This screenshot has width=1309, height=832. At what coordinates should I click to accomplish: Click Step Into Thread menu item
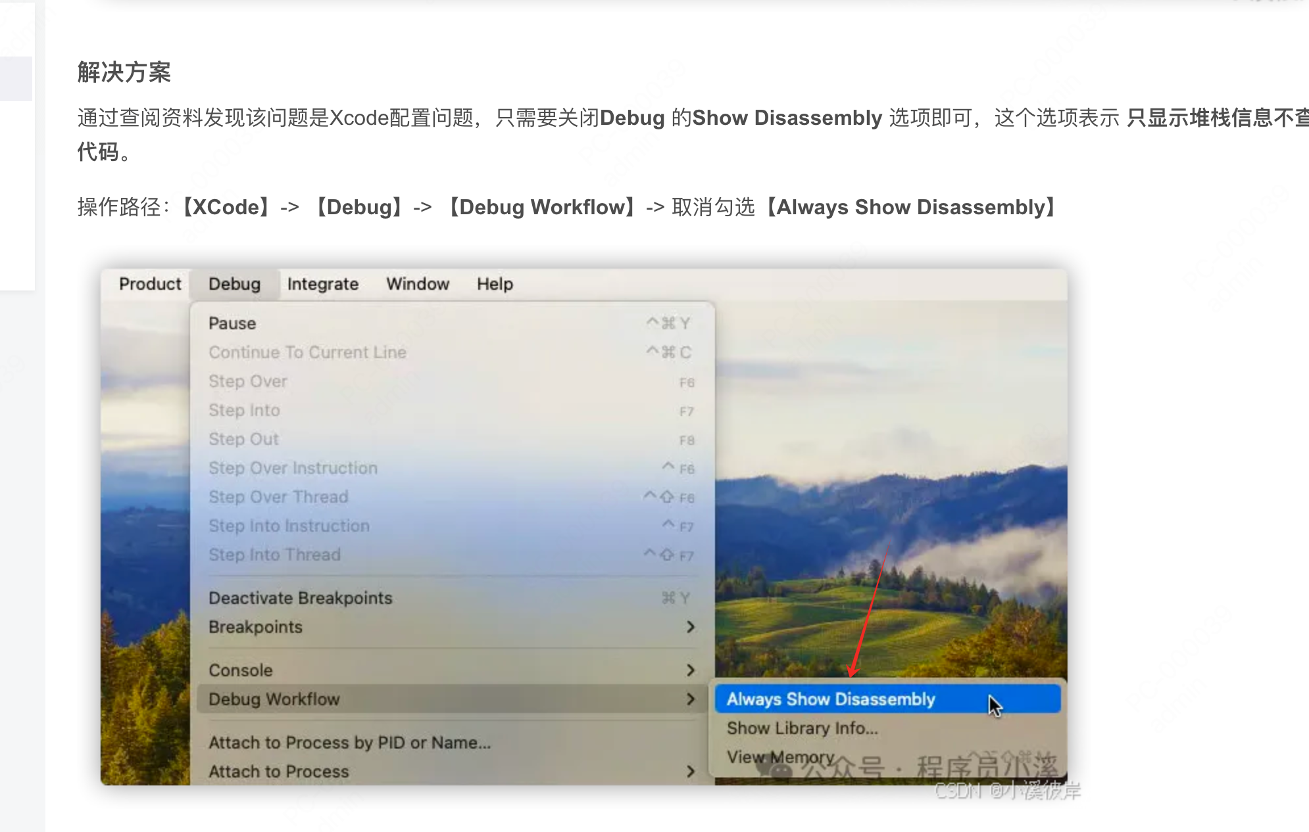coord(274,555)
